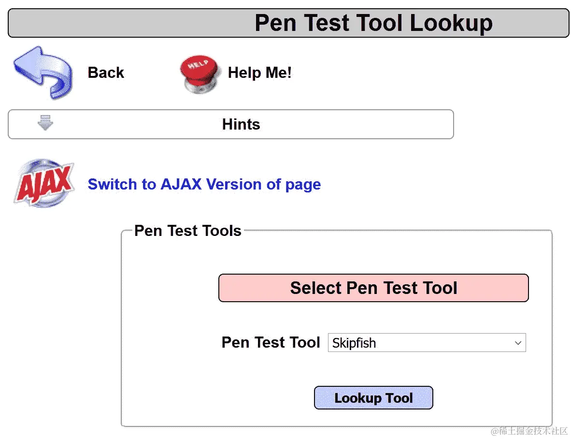This screenshot has width=571, height=439.
Task: Click the "Pen Test Tools" fieldset legend
Action: (x=188, y=231)
